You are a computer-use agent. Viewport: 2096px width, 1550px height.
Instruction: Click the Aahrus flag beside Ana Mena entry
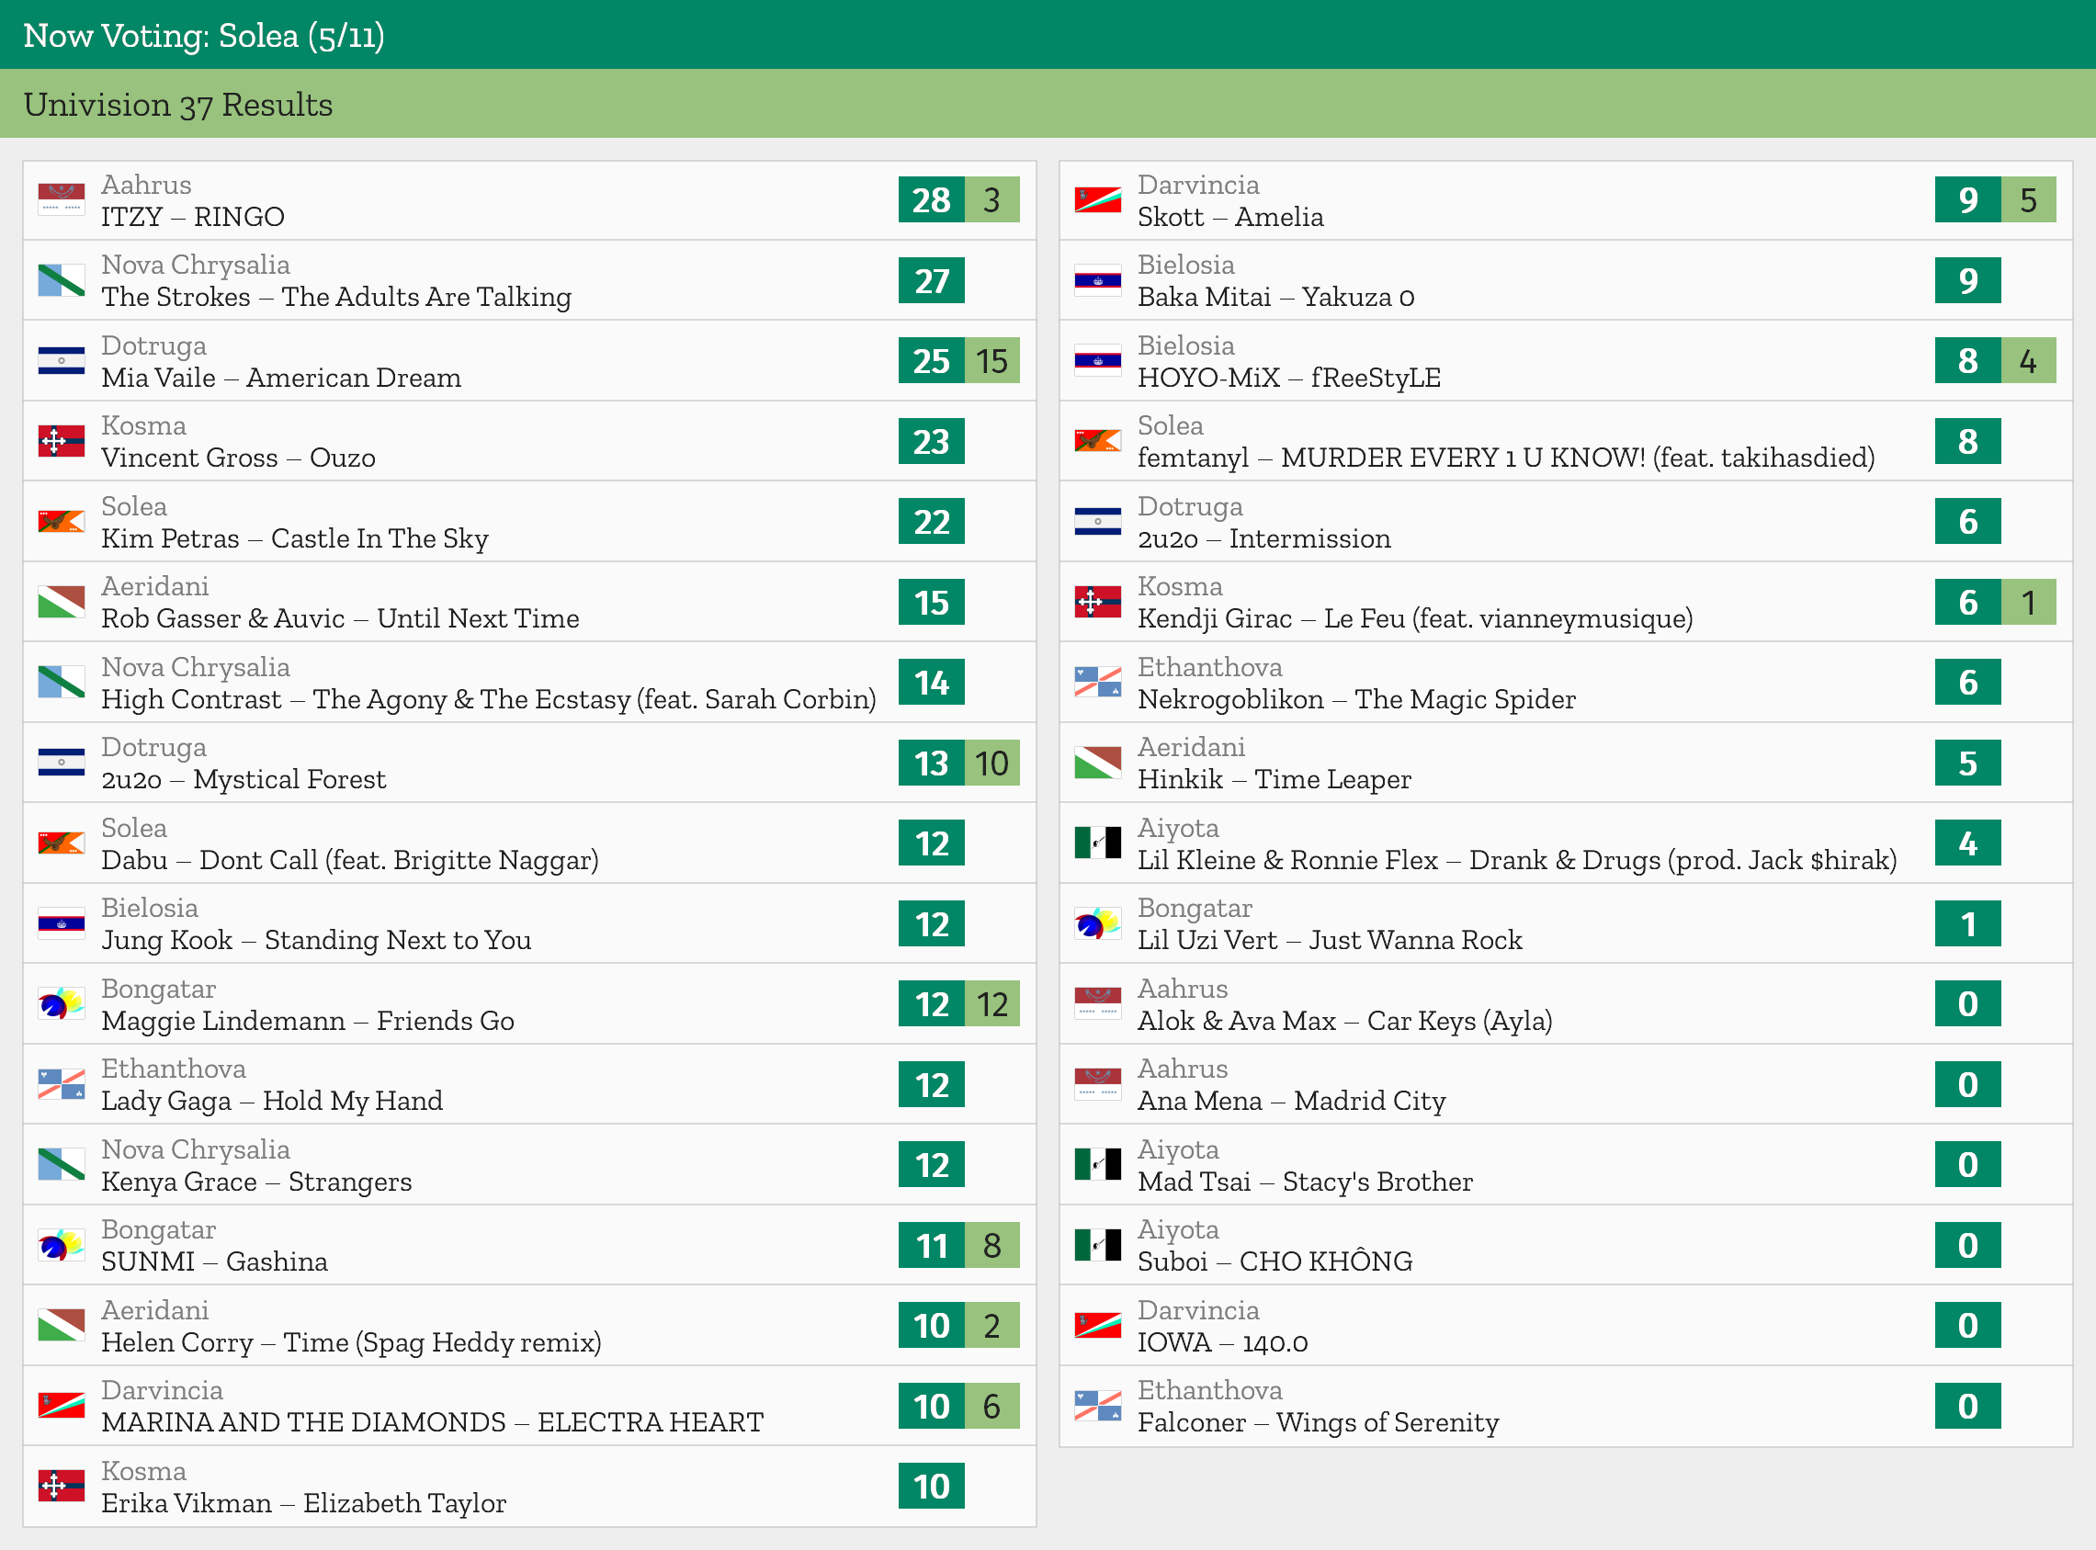pyautogui.click(x=1098, y=1083)
